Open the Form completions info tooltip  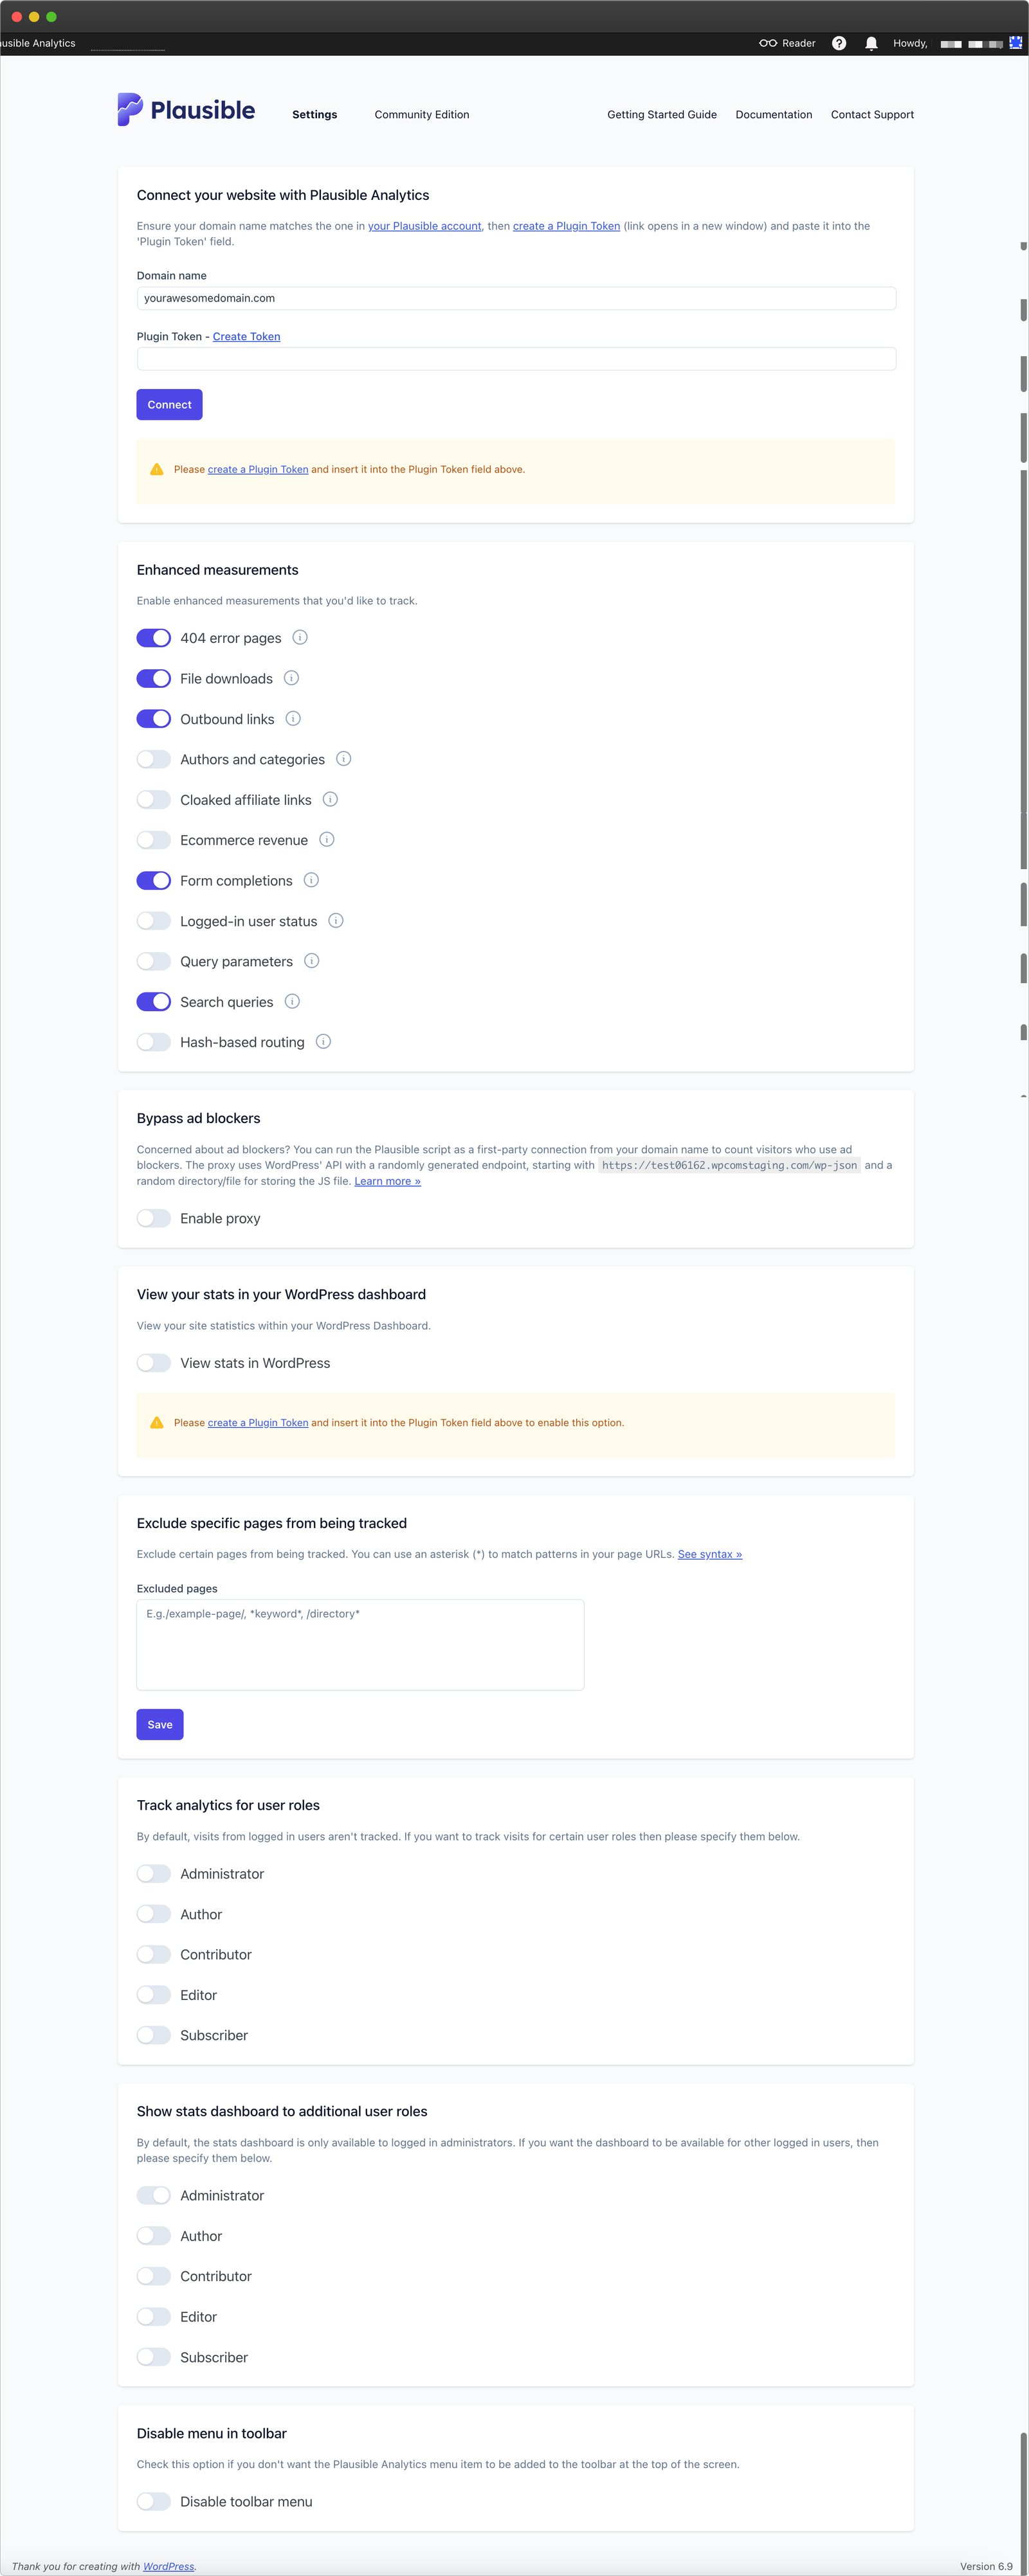310,880
